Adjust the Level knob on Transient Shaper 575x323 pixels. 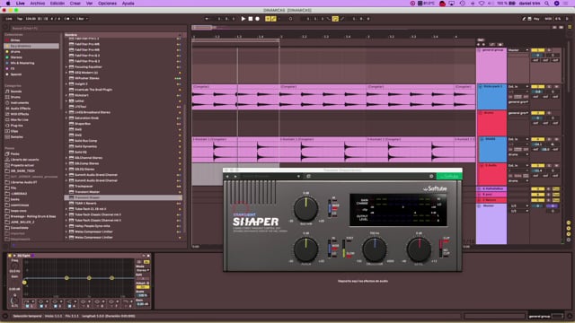click(x=419, y=249)
